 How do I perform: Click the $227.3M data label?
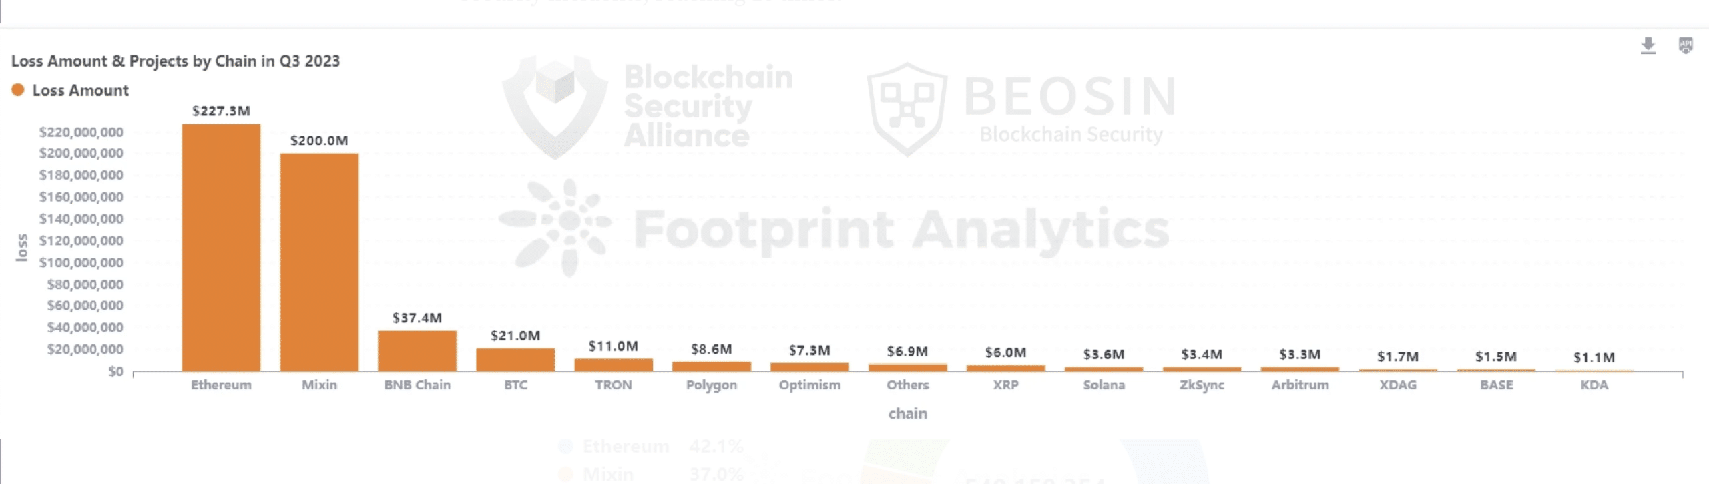(x=221, y=111)
